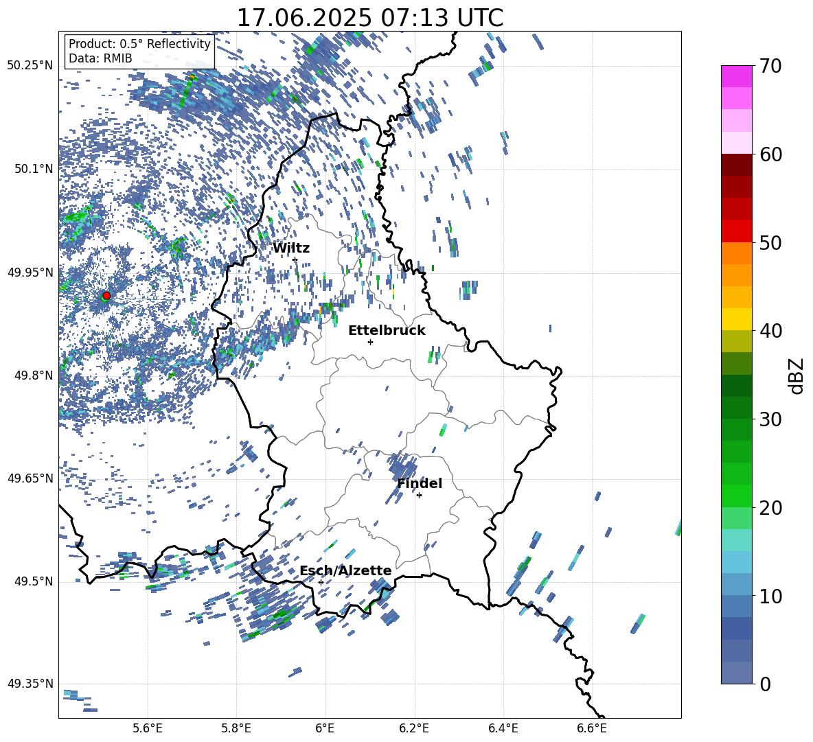Click the 20 colorbar tick label

tap(770, 508)
